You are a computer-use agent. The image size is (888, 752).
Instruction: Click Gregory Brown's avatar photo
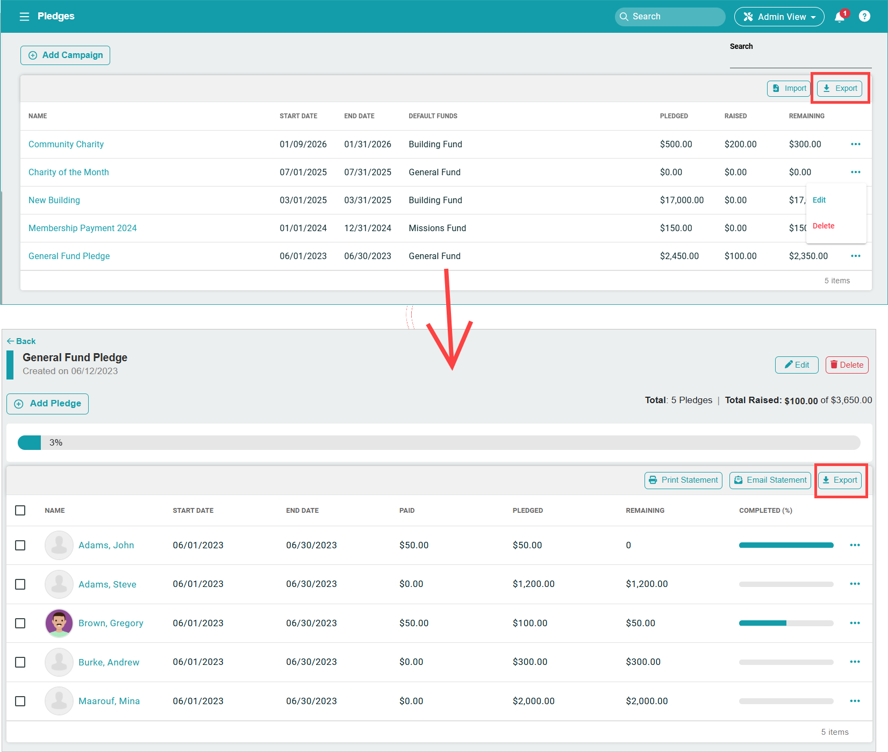click(x=59, y=623)
